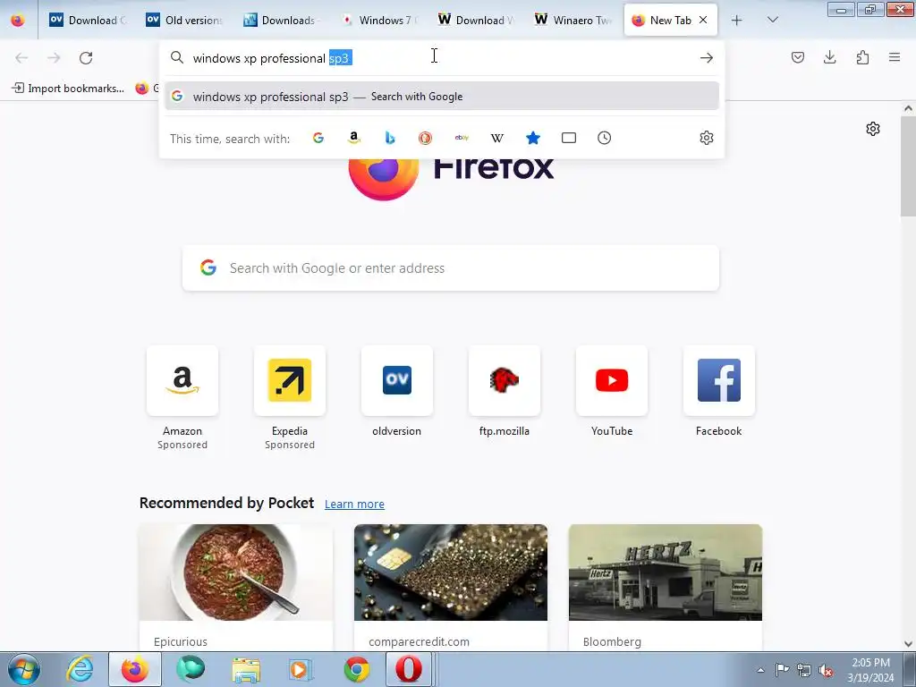Click the page scrollbar down arrow
This screenshot has width=916, height=687.
coord(908,644)
